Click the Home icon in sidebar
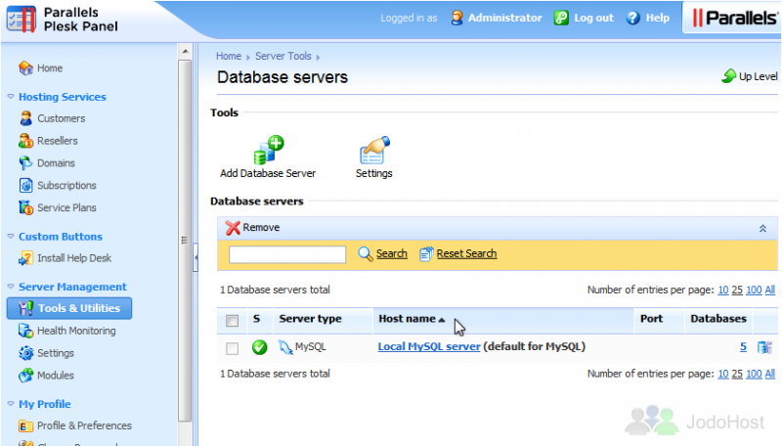Screen dimensions: 782x447 click(25, 67)
